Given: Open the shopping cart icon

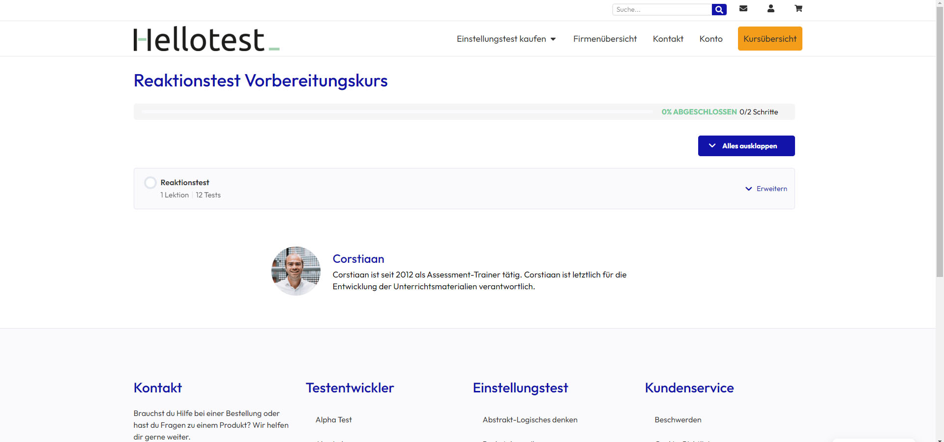Looking at the screenshot, I should tap(798, 8).
